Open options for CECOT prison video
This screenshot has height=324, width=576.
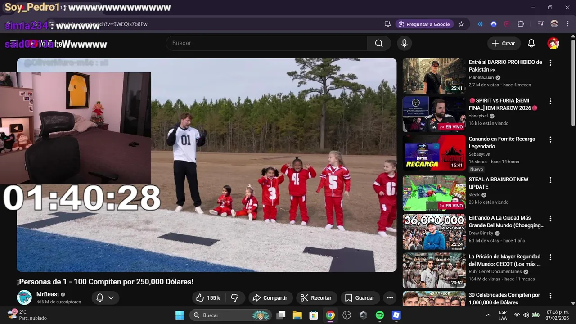(550, 257)
